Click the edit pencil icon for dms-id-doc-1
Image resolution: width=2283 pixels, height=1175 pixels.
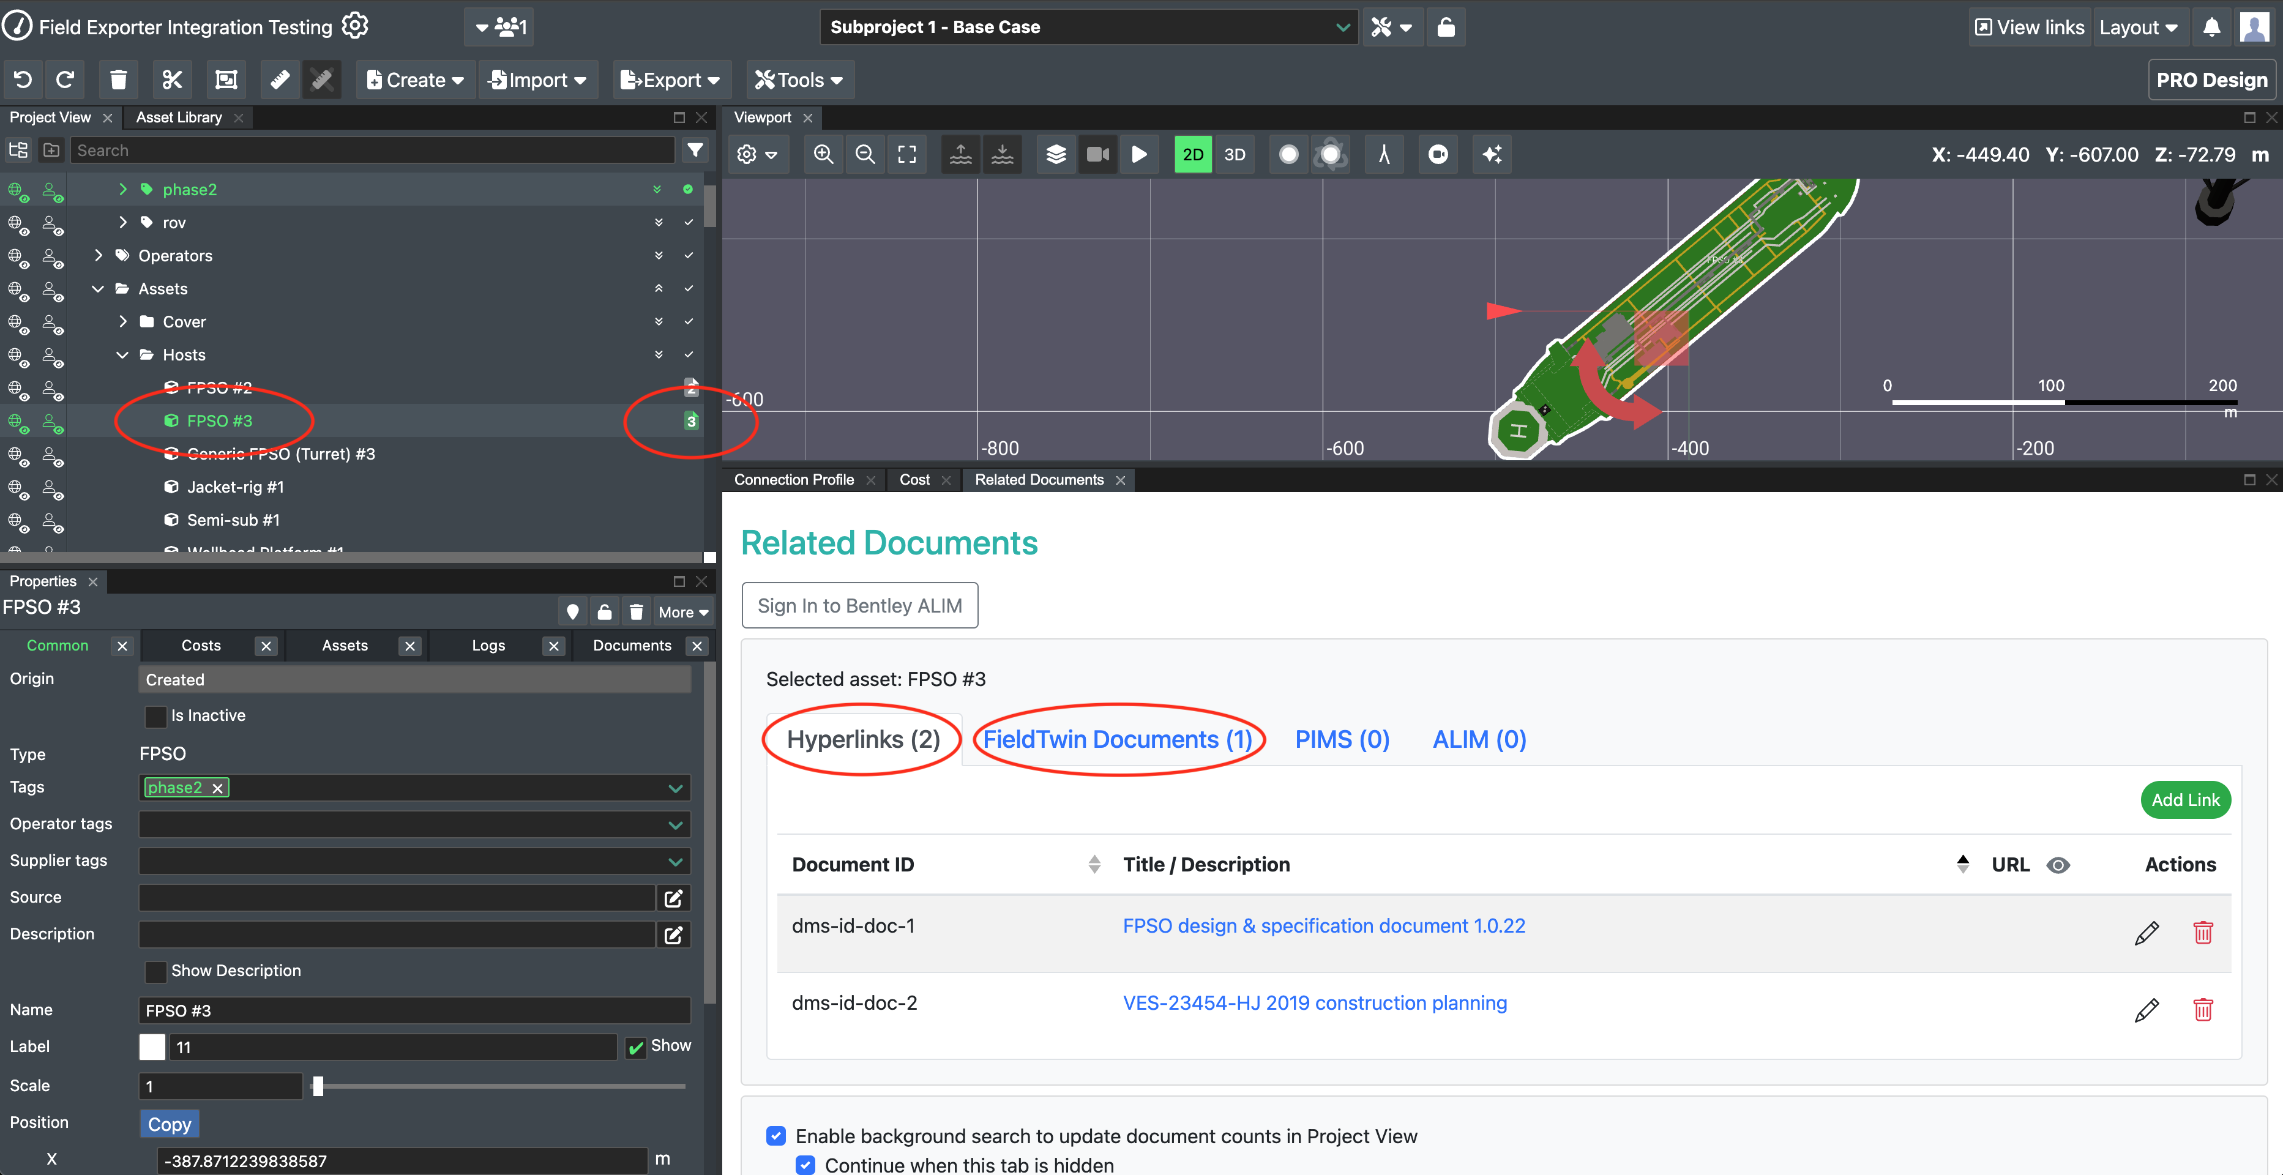2147,932
